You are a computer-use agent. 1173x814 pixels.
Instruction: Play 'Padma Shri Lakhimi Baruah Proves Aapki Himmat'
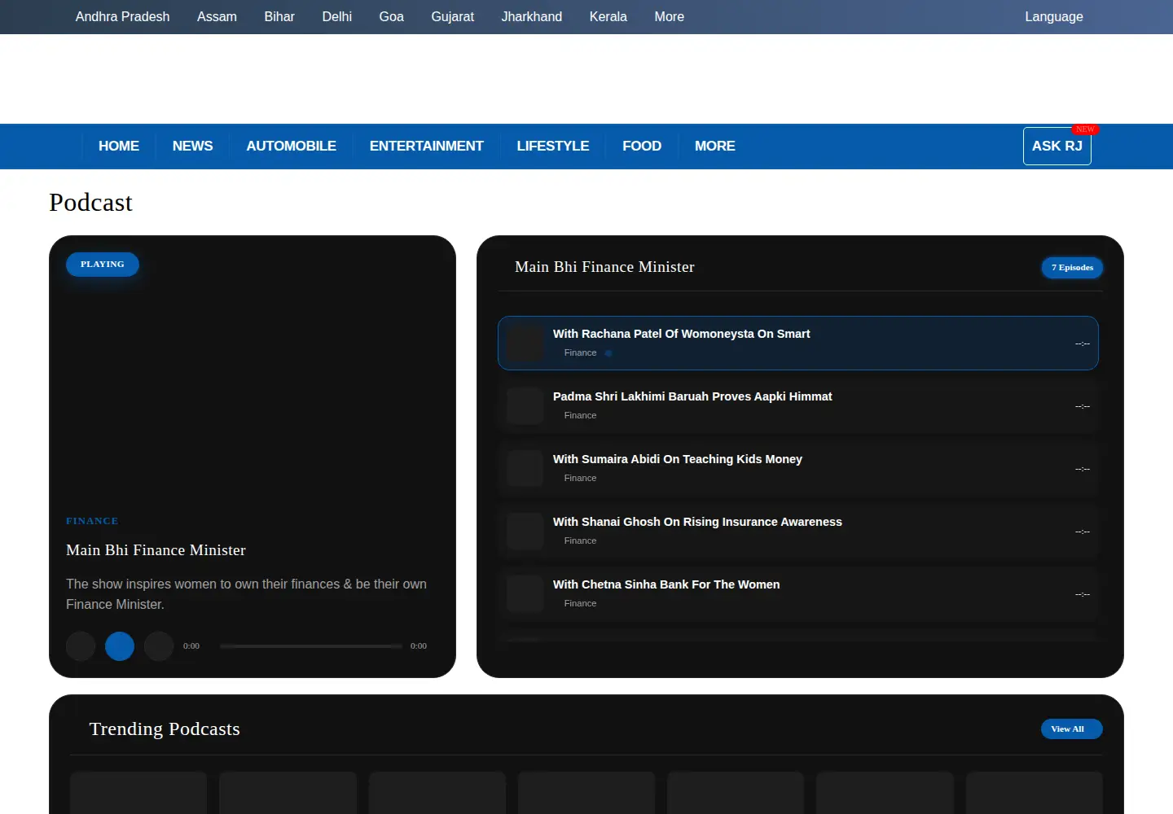click(798, 405)
